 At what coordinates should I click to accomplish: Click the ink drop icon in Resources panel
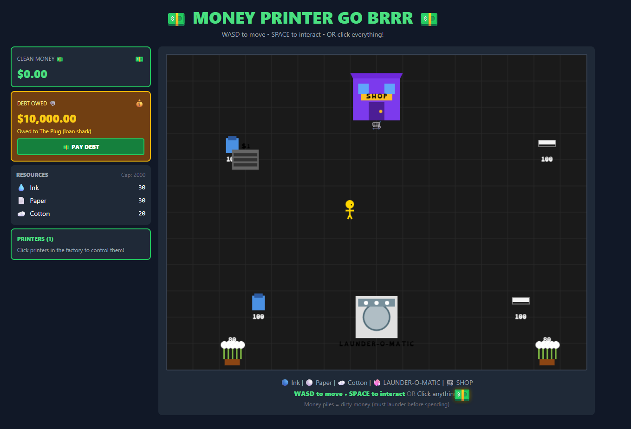(20, 188)
